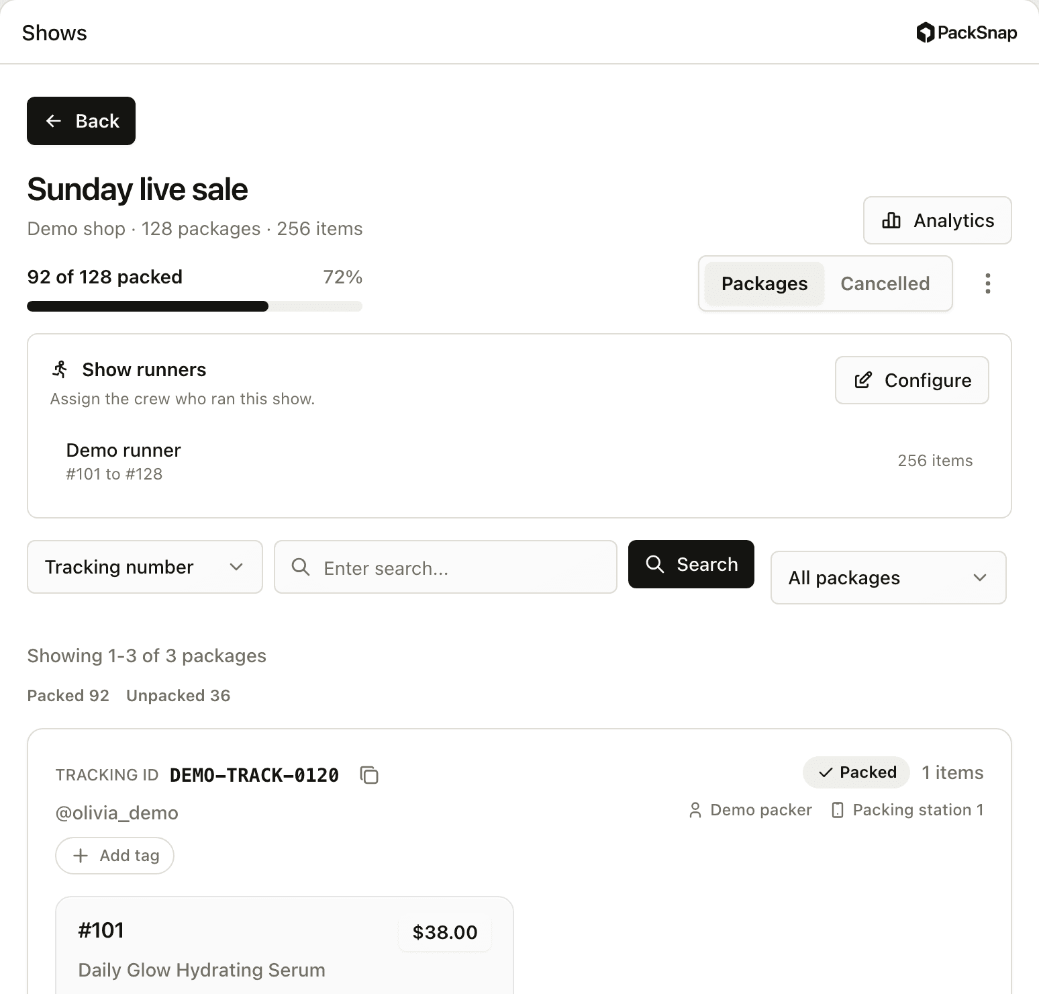Open the Tracking number dropdown
This screenshot has height=994, width=1039.
click(x=145, y=567)
